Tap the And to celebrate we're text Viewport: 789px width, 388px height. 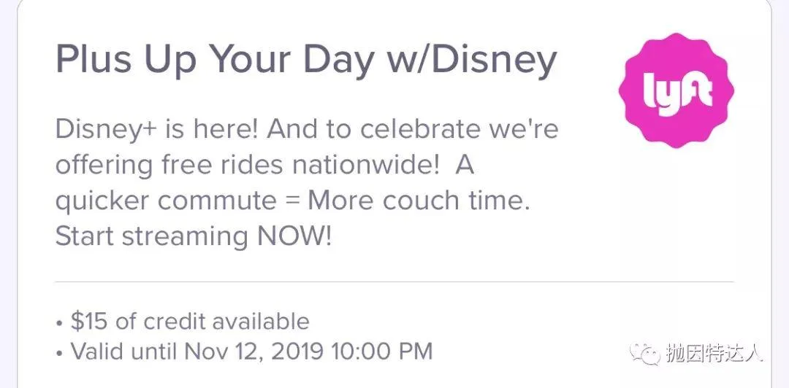(x=413, y=130)
